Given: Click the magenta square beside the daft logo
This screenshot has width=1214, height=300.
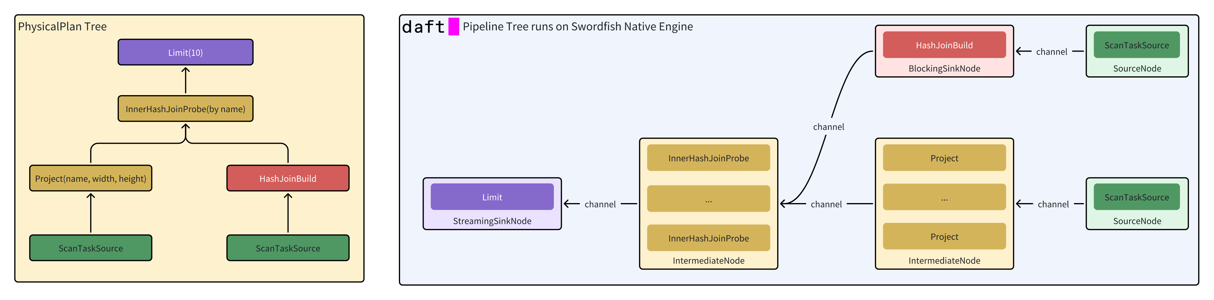Looking at the screenshot, I should coord(453,26).
